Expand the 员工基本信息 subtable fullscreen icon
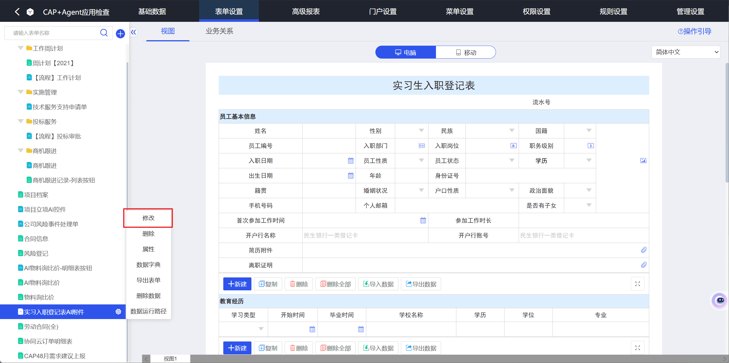 (638, 284)
